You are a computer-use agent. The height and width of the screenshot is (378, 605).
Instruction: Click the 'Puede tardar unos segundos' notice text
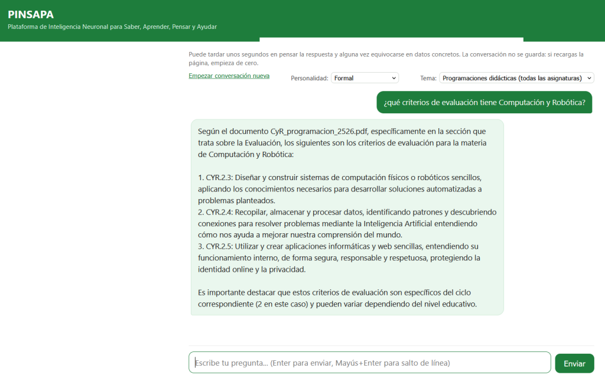386,58
